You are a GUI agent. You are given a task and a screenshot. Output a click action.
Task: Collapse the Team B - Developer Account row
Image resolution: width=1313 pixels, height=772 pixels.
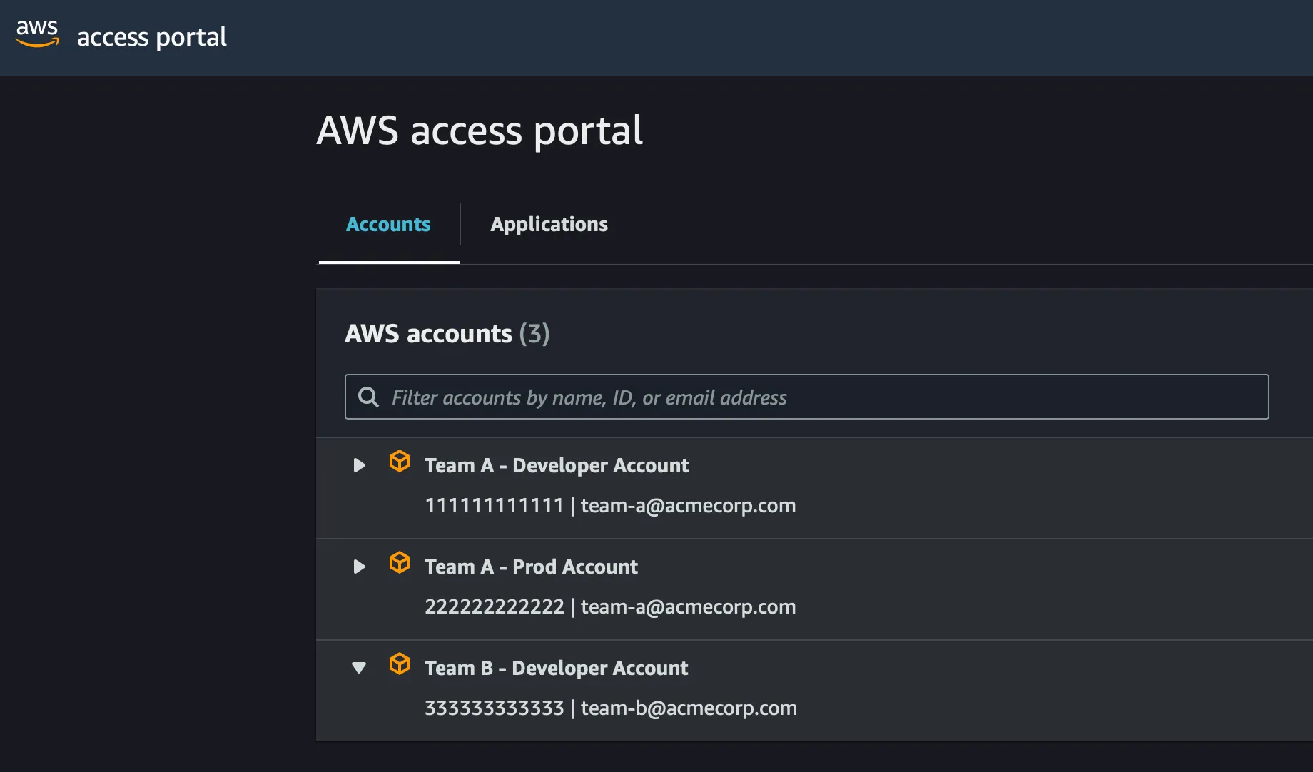coord(359,669)
